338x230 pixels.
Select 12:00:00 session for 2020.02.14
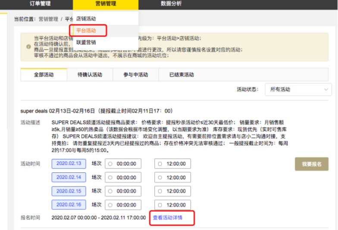point(172,178)
